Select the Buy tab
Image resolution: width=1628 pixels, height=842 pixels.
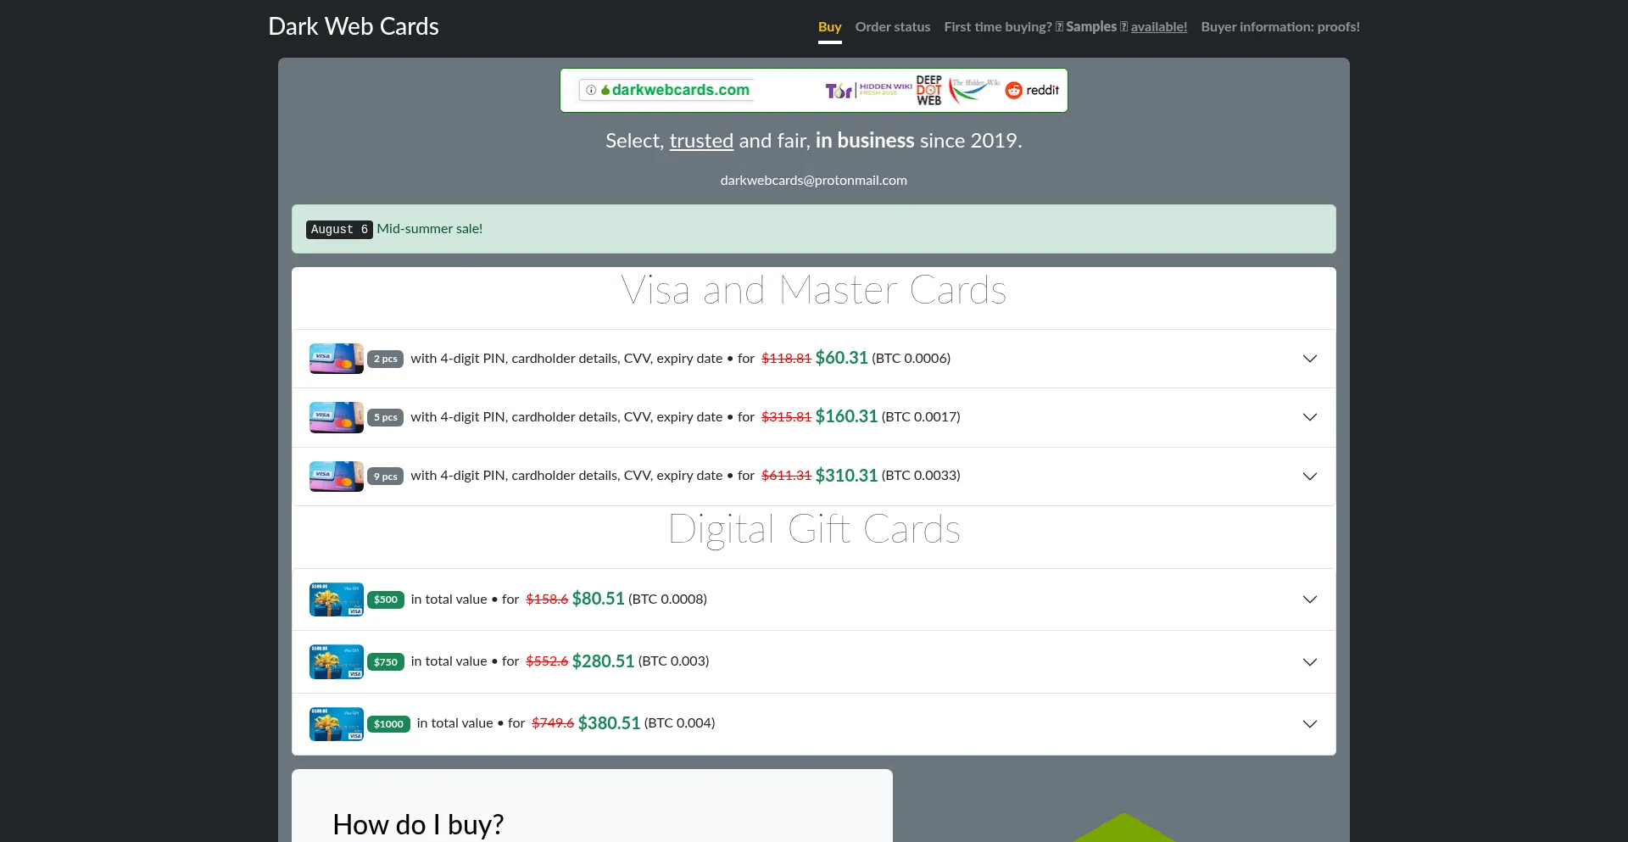click(830, 27)
